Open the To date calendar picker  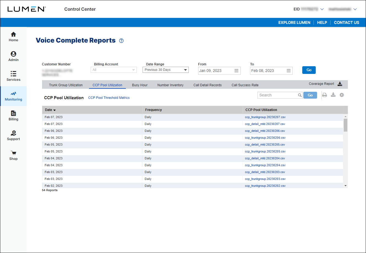pos(289,71)
